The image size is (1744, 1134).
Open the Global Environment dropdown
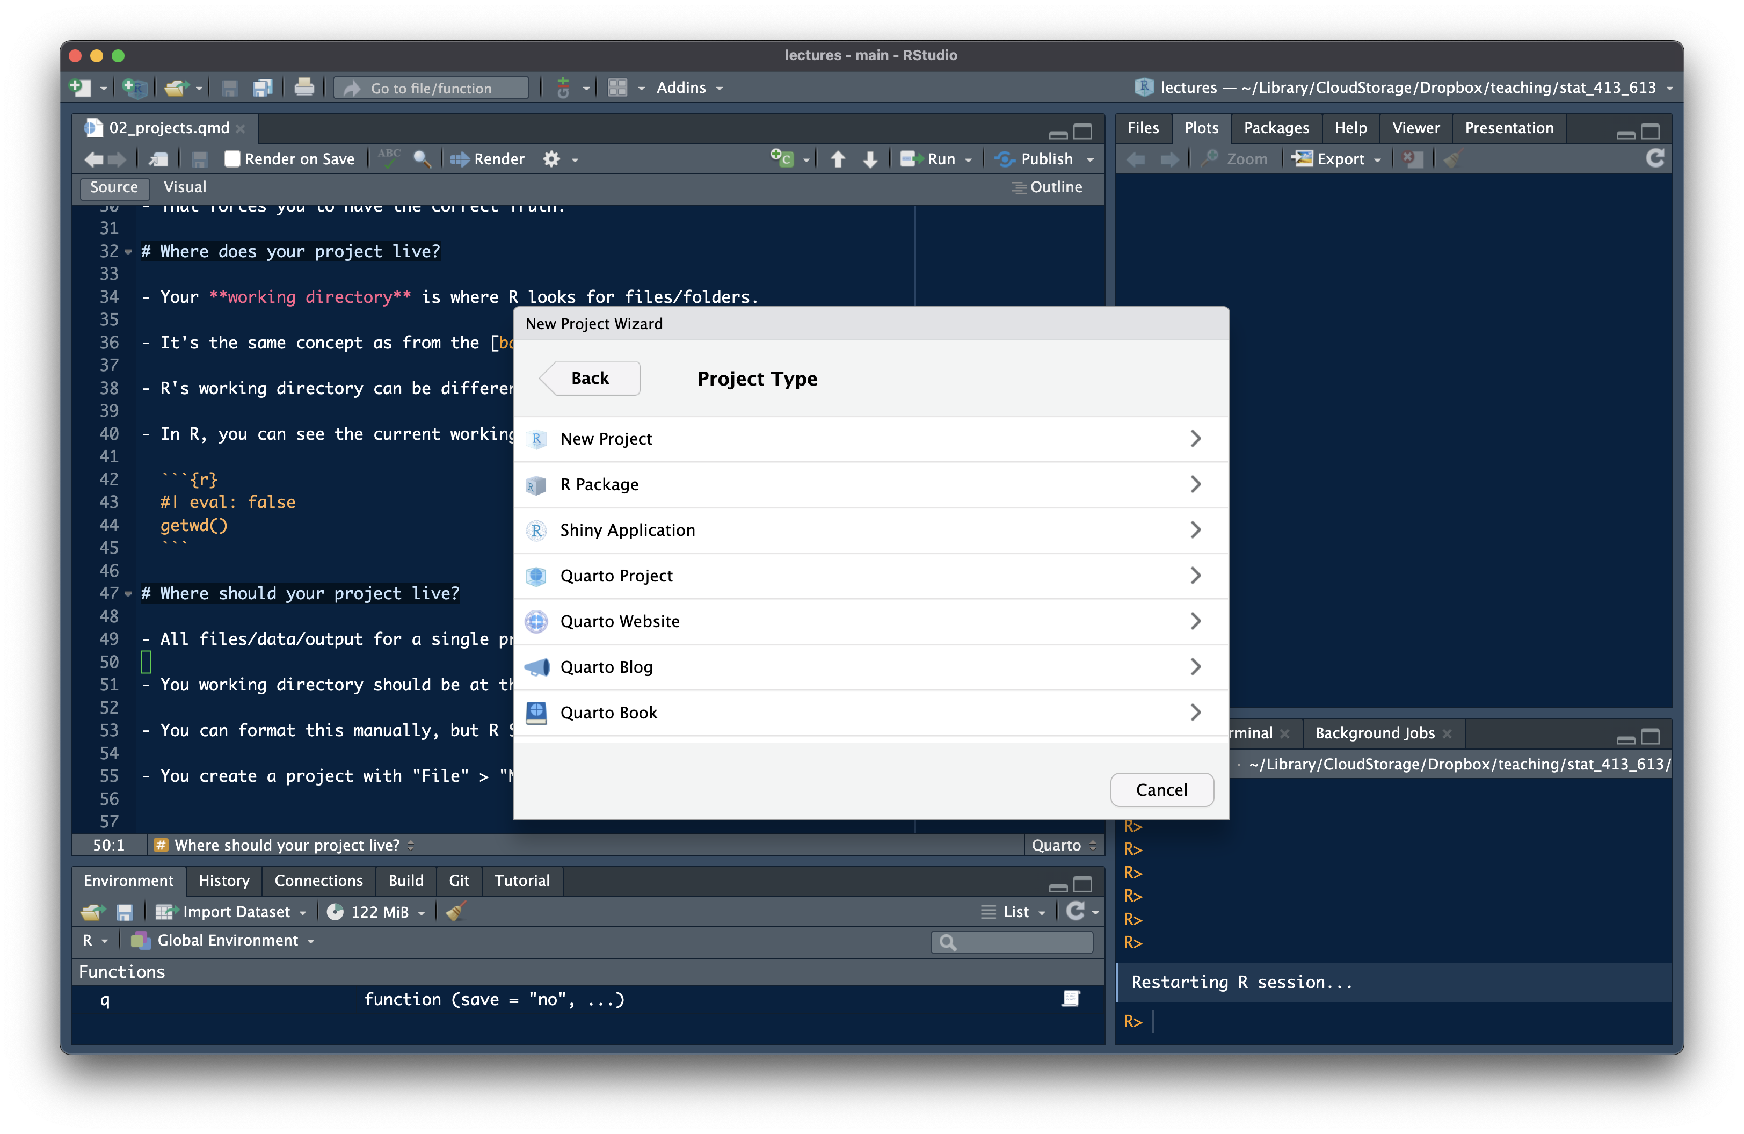(223, 941)
